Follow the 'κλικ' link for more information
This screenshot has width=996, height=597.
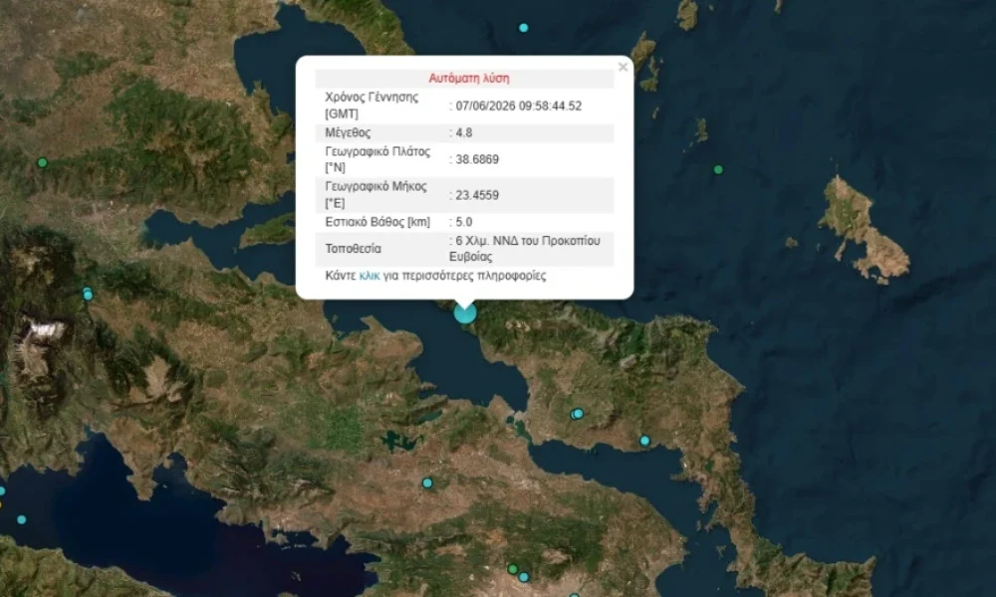tap(370, 276)
